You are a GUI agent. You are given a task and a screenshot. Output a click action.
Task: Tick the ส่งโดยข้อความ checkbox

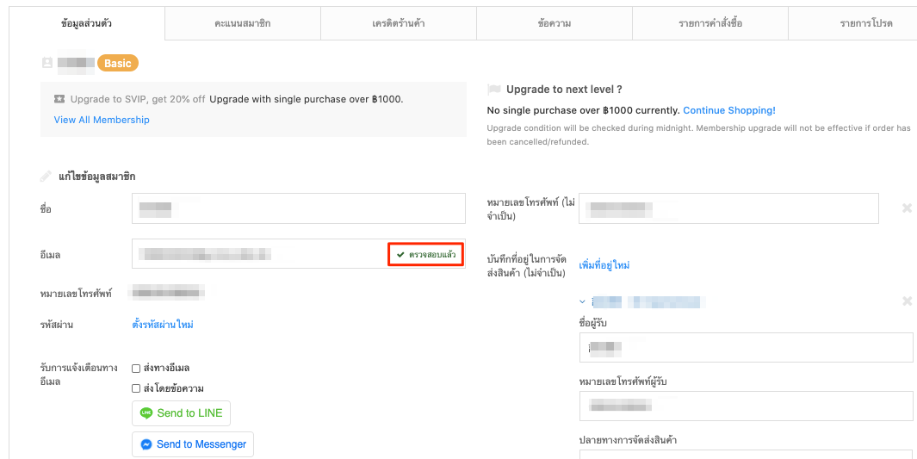[136, 388]
